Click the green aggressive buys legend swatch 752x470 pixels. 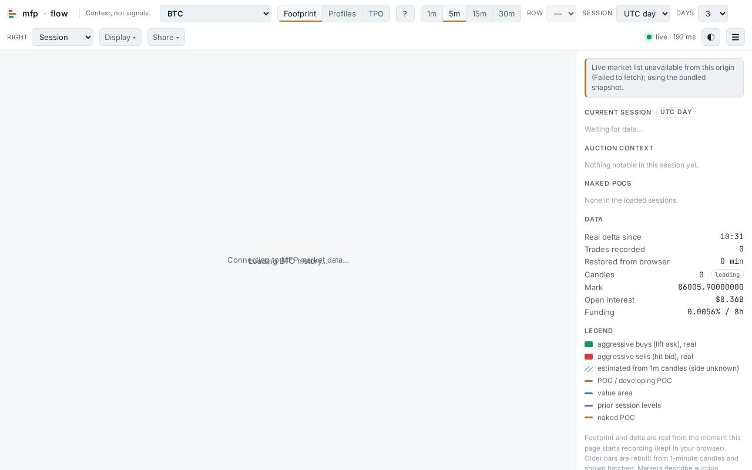coord(589,344)
